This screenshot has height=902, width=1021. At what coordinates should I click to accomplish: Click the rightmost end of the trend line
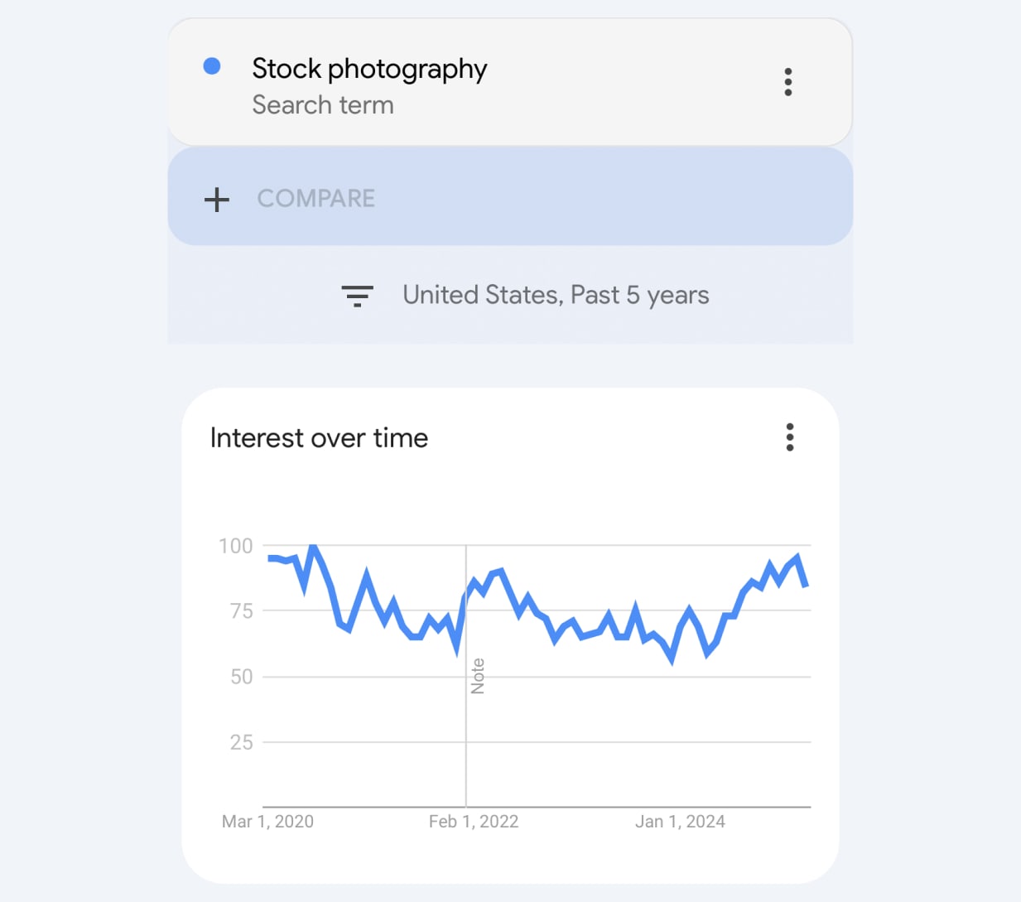(x=805, y=585)
